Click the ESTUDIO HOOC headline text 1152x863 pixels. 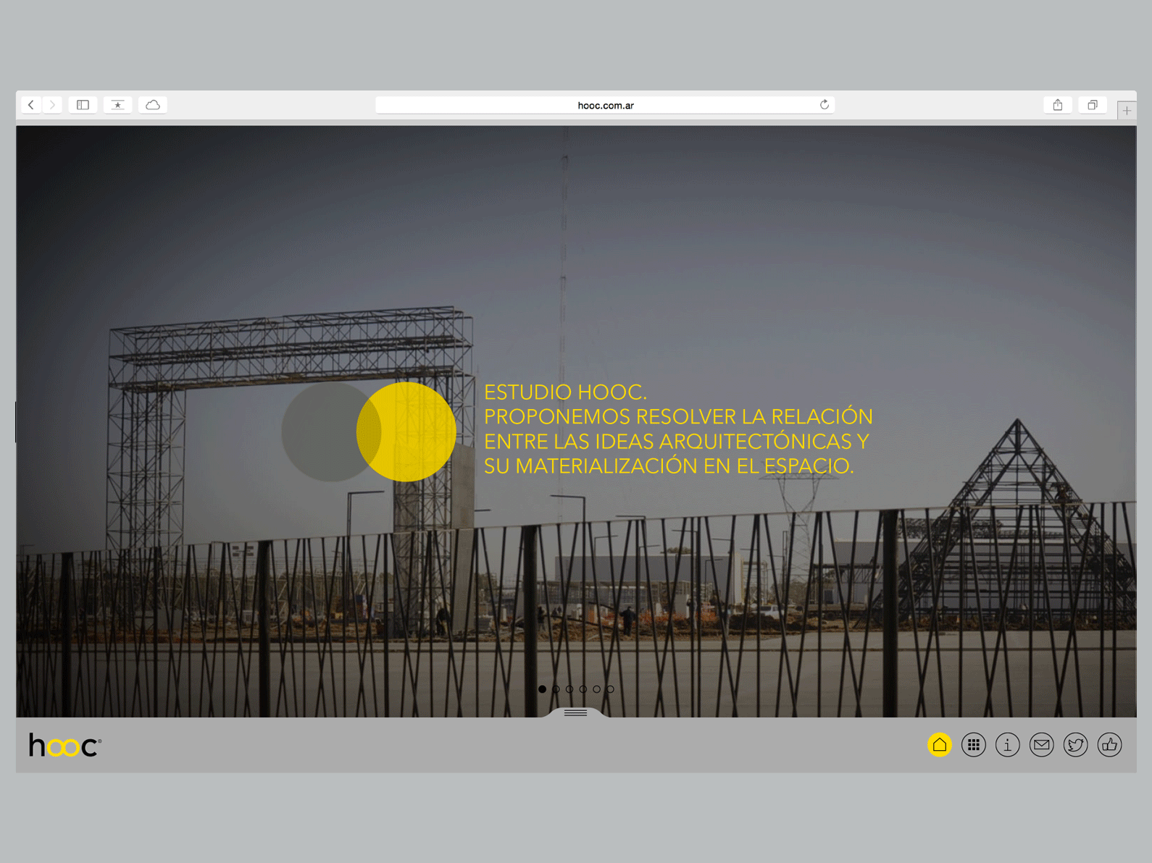click(x=565, y=392)
